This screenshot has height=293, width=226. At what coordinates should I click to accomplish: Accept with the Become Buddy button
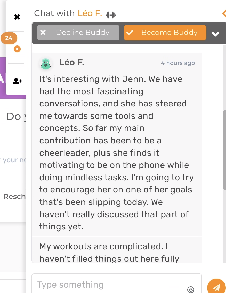tap(165, 33)
